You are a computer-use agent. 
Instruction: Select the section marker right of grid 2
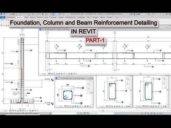(x=125, y=46)
